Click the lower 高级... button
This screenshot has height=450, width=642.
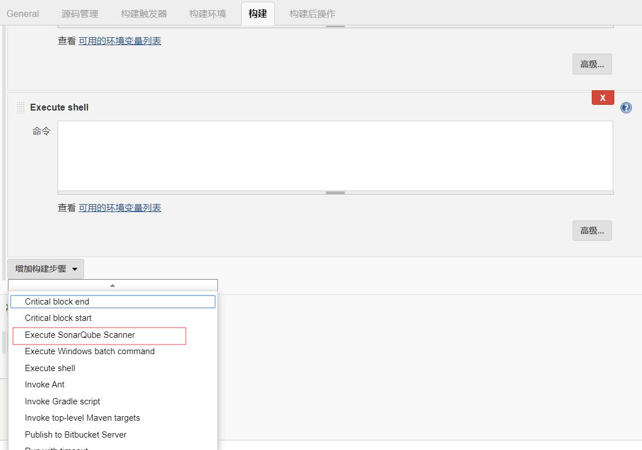click(592, 230)
